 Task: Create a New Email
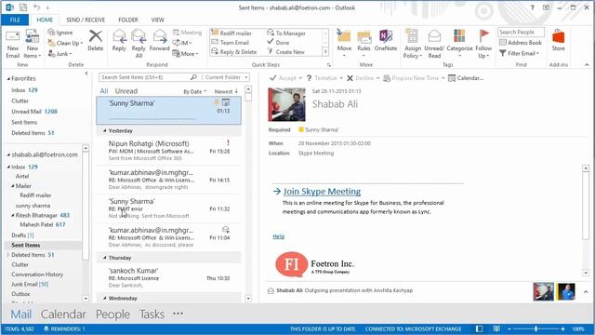[x=12, y=45]
